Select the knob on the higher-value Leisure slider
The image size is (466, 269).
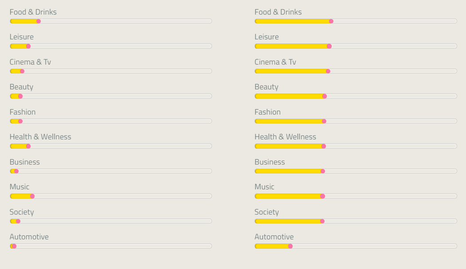click(x=329, y=46)
